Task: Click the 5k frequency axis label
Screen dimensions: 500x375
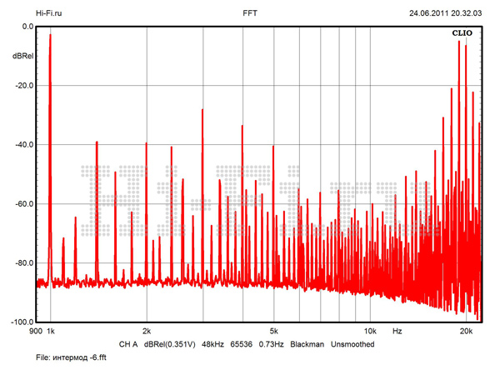Action: pyautogui.click(x=274, y=332)
